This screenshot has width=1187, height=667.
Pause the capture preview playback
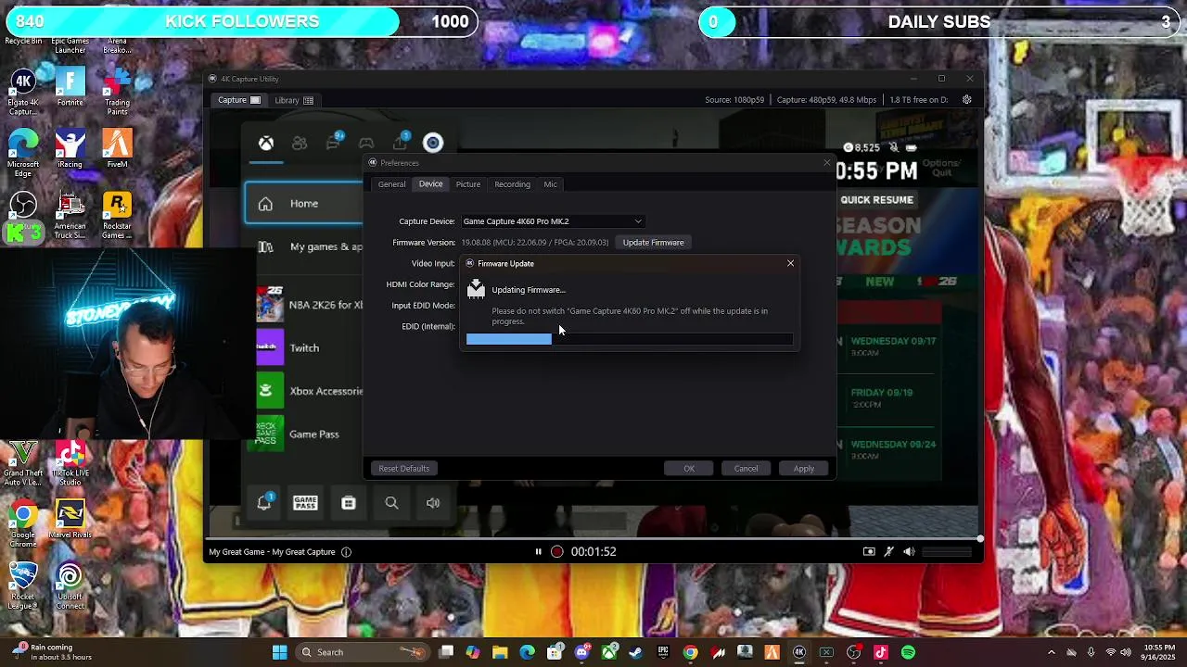pyautogui.click(x=538, y=552)
